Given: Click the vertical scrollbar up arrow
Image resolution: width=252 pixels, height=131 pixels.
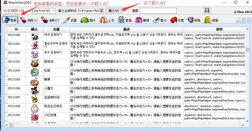Looking at the screenshot, I should point(247,29).
